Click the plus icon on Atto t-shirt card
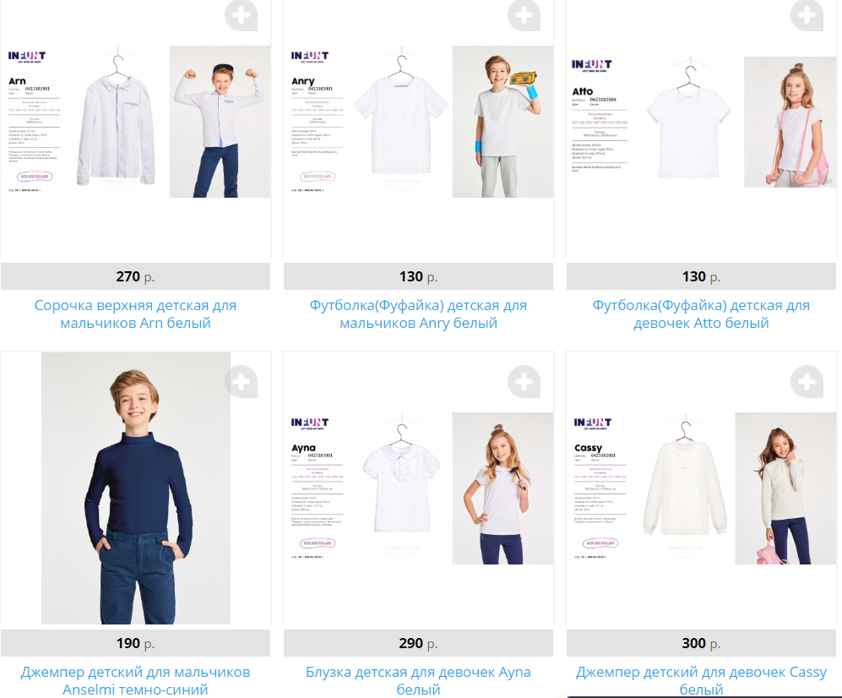This screenshot has width=842, height=698. pyautogui.click(x=807, y=15)
